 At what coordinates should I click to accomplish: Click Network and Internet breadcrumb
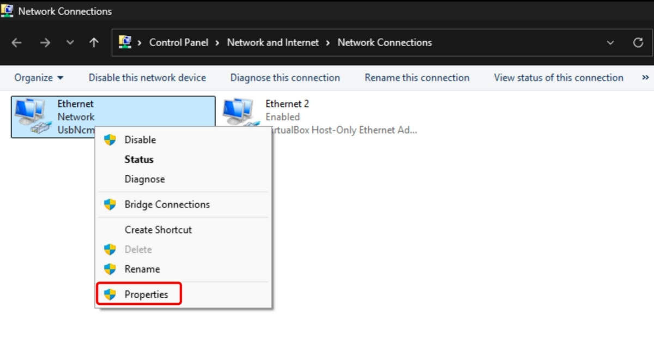(x=272, y=42)
